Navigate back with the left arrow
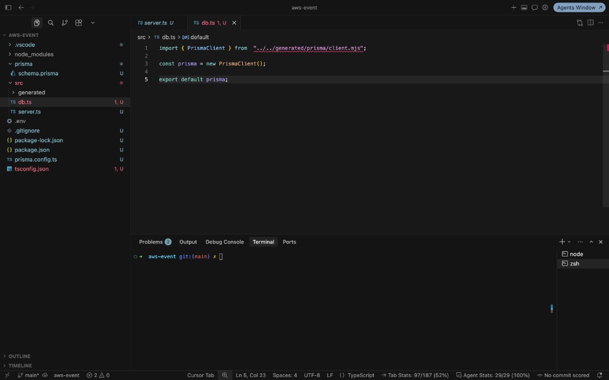This screenshot has width=609, height=380. click(x=21, y=7)
